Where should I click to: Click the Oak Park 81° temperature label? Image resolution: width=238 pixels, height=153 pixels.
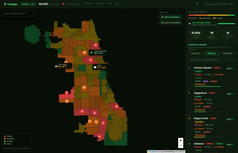(x=62, y=66)
